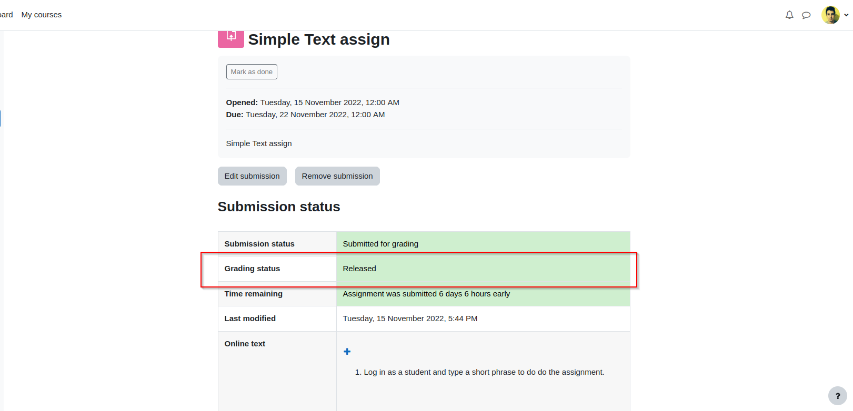Click the Simple Text assign description text
The image size is (853, 411).
[x=259, y=143]
